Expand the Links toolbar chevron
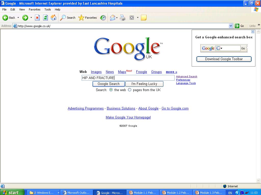261x195 pixels. point(259,25)
